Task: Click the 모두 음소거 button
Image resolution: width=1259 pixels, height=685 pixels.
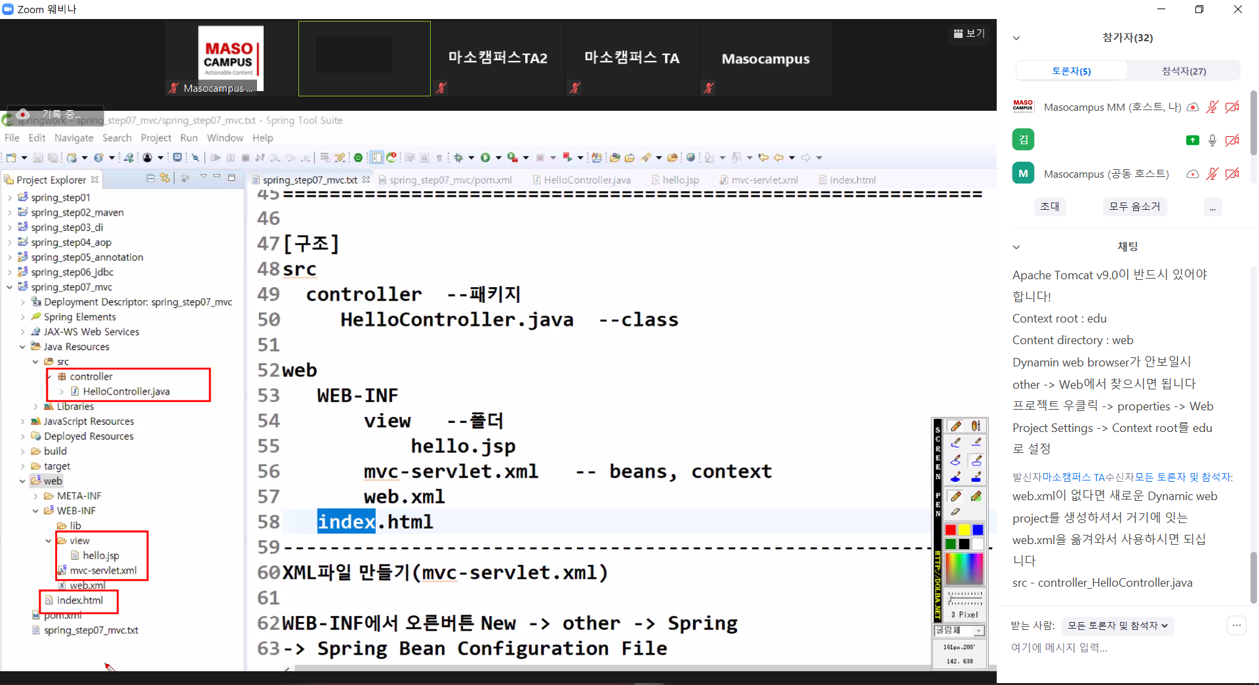Action: pos(1134,206)
